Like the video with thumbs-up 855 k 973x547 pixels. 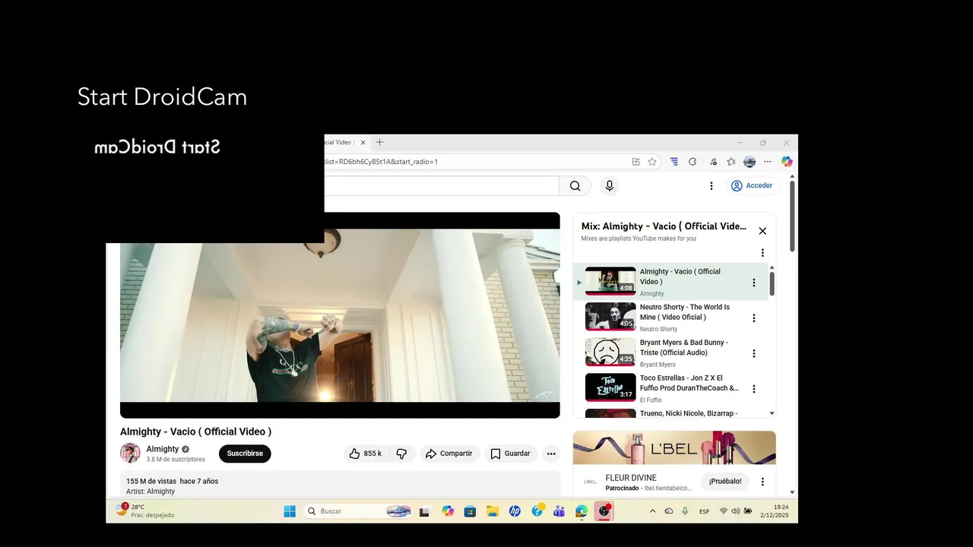[366, 454]
